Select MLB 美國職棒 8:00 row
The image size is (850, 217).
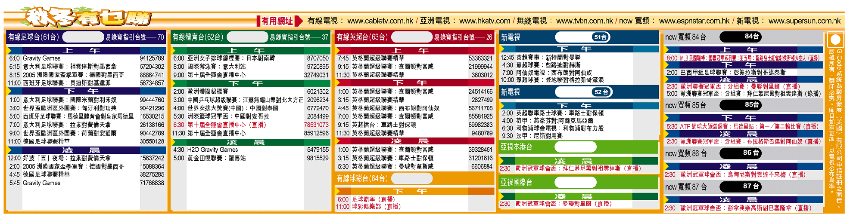tap(743, 58)
